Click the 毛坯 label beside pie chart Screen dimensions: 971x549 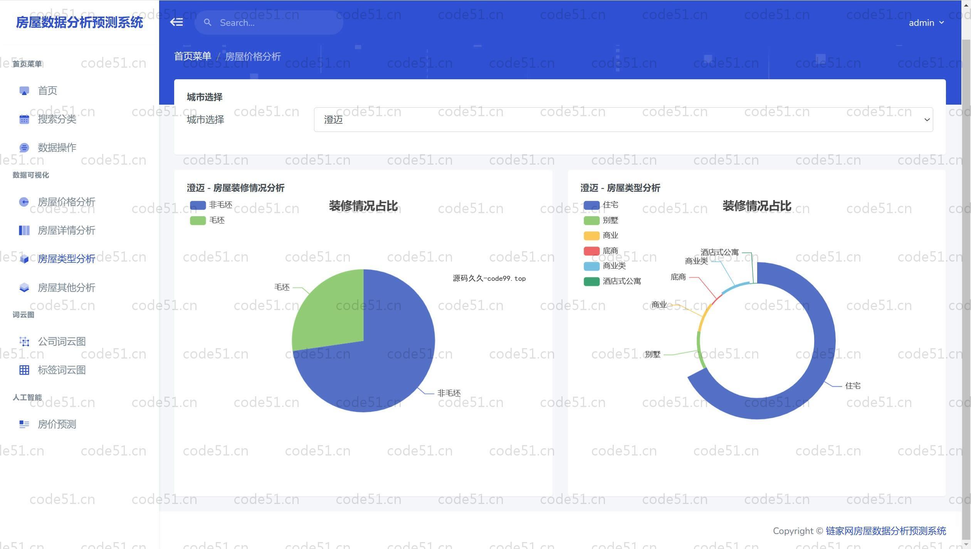coord(282,287)
